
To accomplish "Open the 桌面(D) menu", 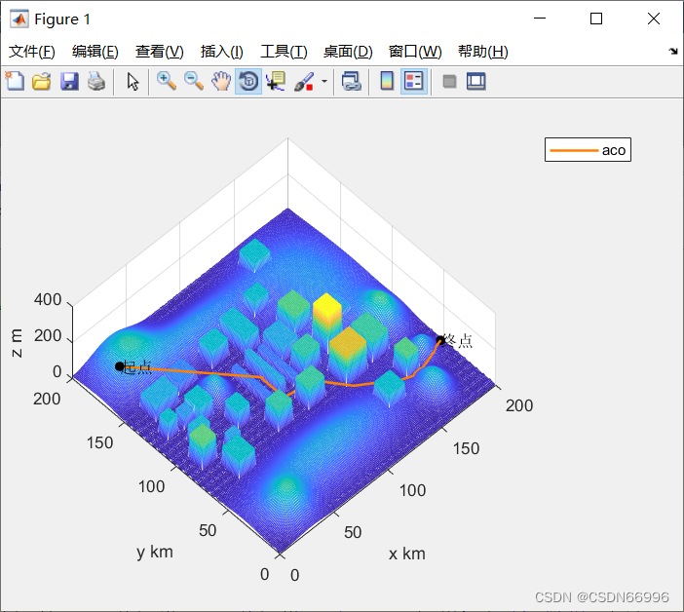I will pyautogui.click(x=348, y=52).
